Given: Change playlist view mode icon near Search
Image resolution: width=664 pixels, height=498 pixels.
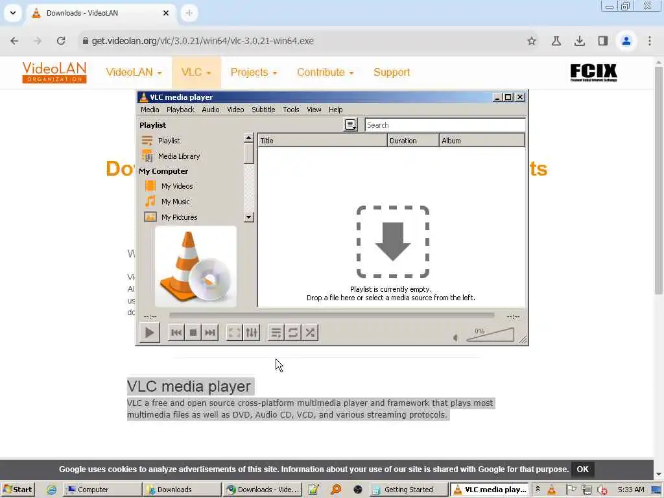Looking at the screenshot, I should pyautogui.click(x=350, y=124).
